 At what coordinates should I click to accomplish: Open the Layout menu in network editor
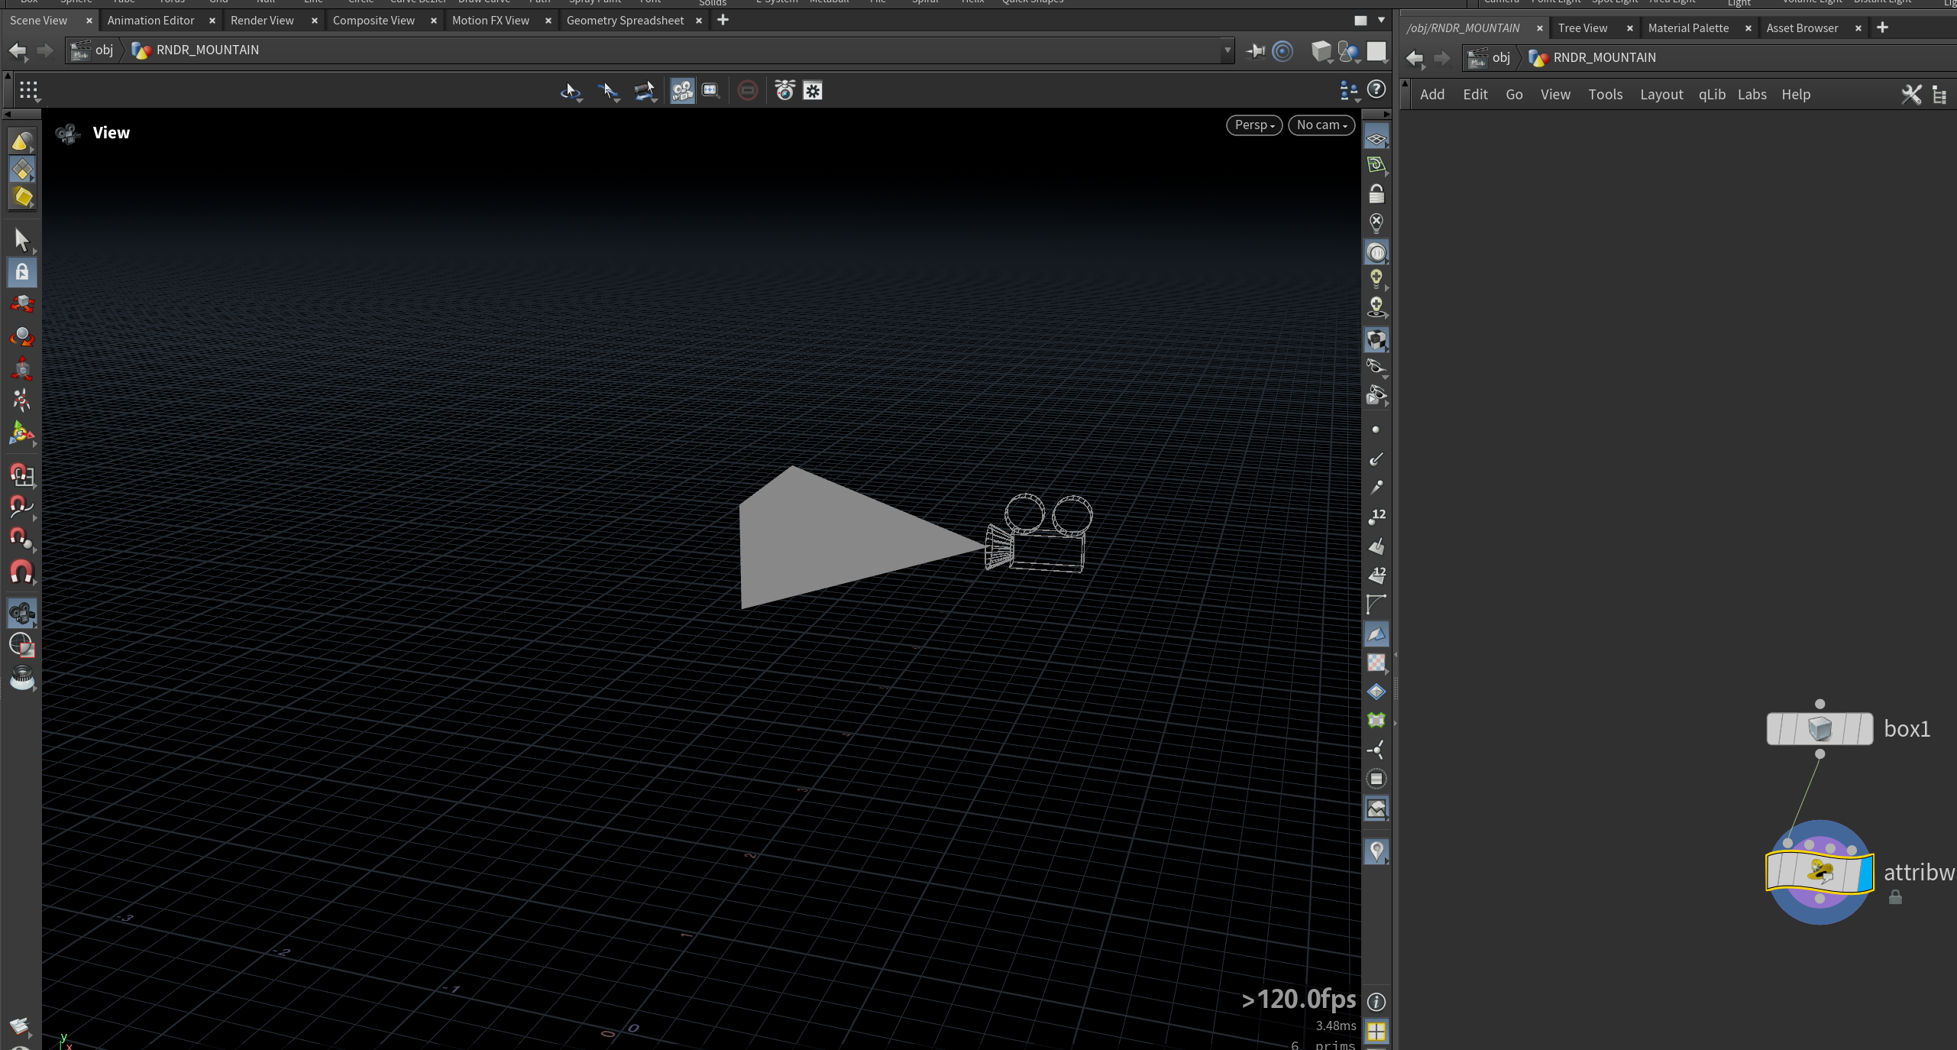pyautogui.click(x=1661, y=95)
